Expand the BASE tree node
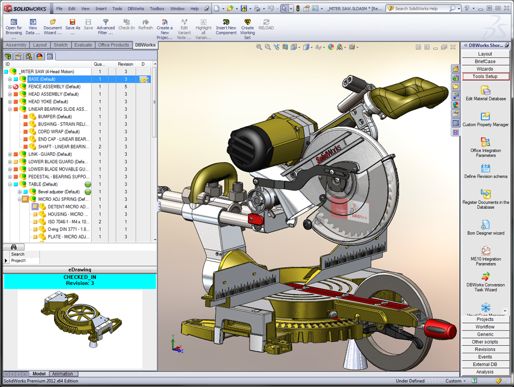 tap(10, 79)
